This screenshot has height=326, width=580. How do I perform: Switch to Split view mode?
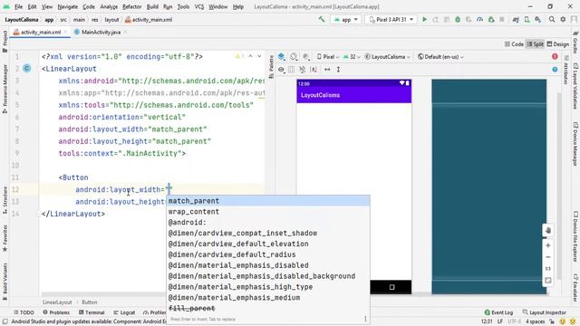[536, 44]
